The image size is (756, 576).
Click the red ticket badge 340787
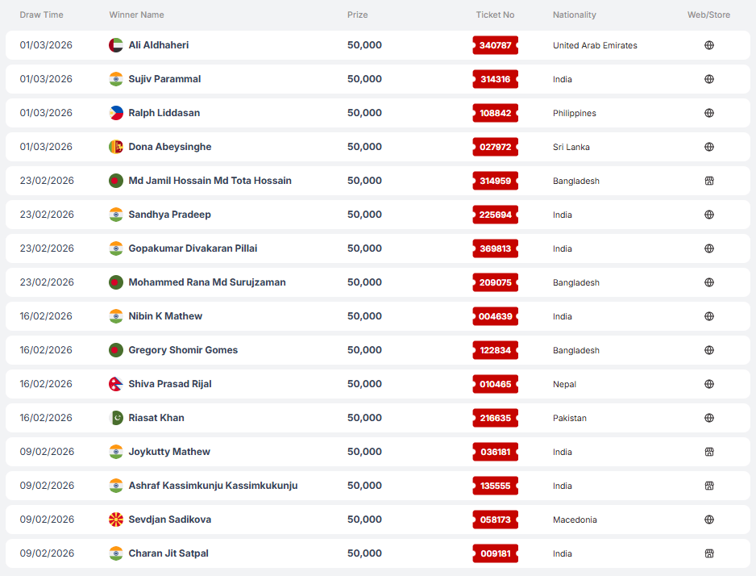click(x=495, y=45)
